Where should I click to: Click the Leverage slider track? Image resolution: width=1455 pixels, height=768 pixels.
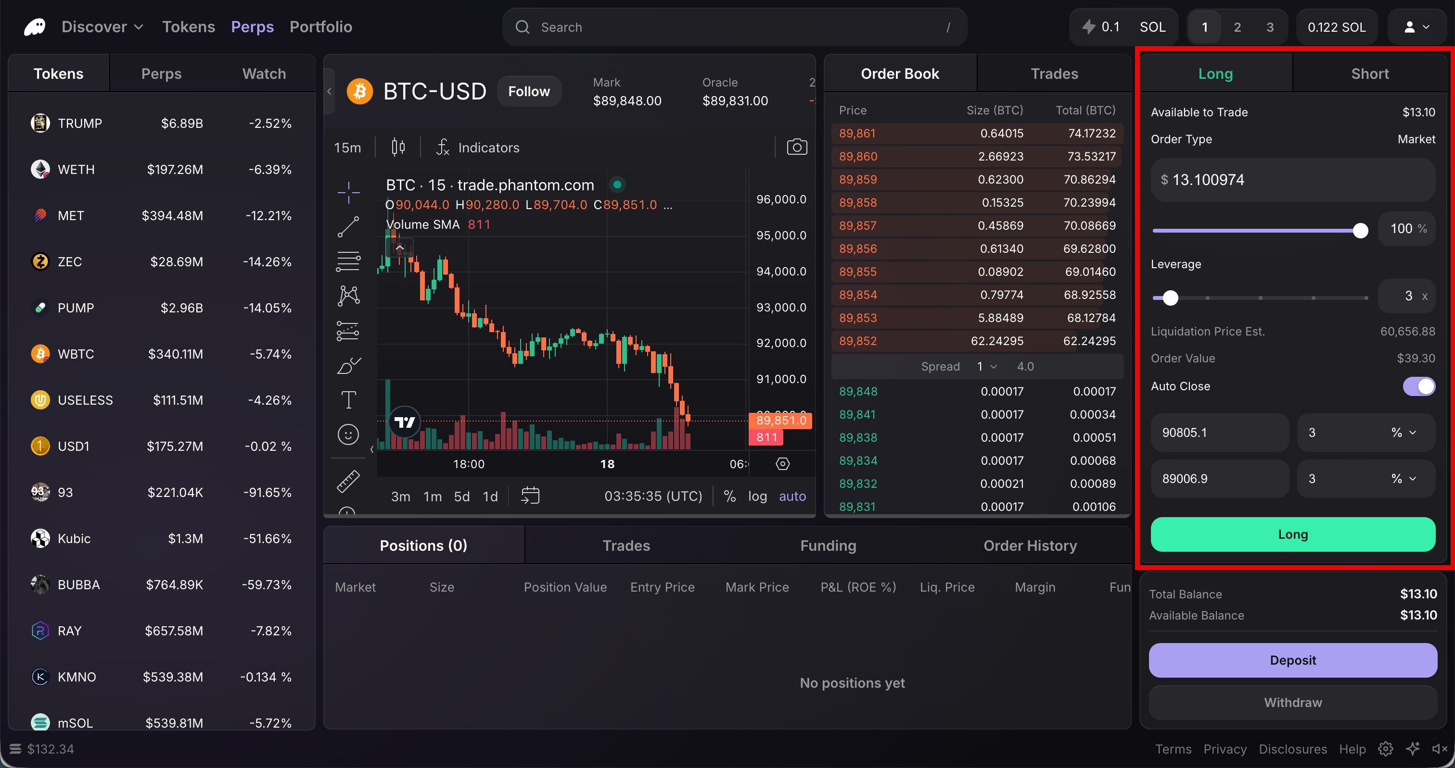[x=1260, y=298]
